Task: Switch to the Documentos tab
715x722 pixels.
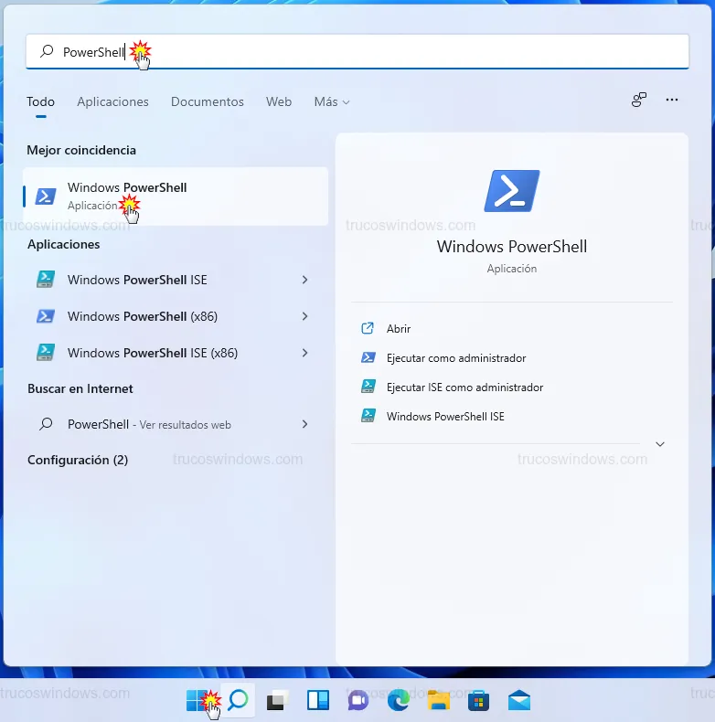Action: click(x=208, y=101)
